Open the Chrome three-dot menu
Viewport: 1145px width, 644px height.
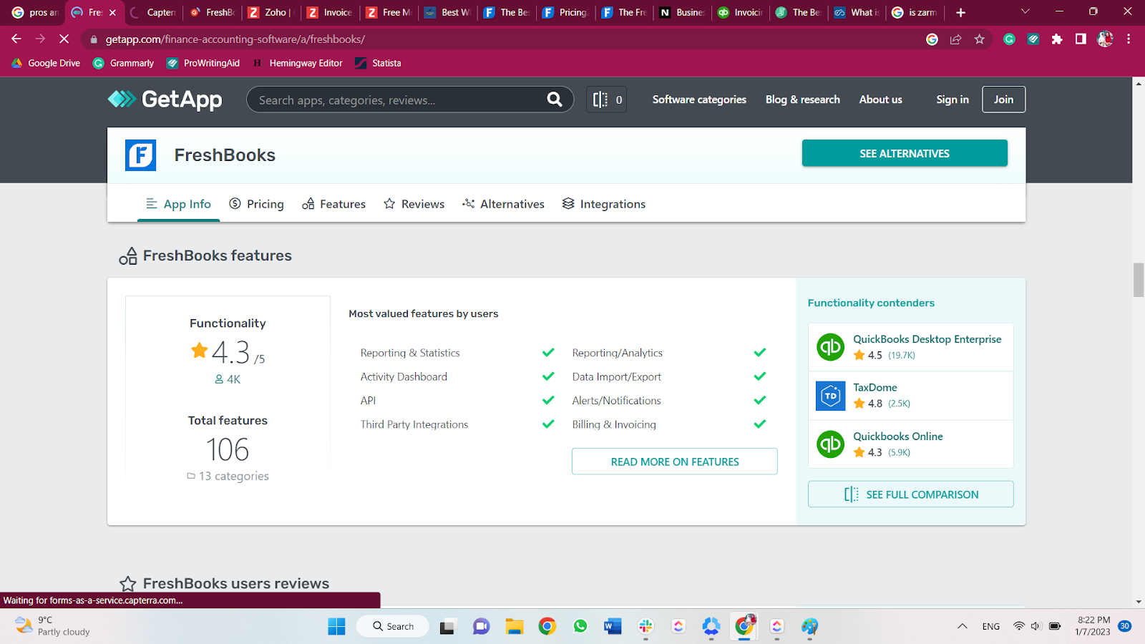tap(1129, 39)
